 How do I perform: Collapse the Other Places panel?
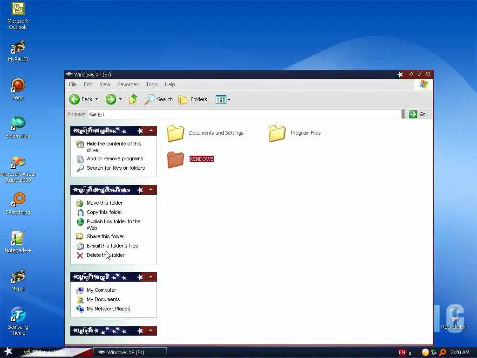click(x=151, y=277)
